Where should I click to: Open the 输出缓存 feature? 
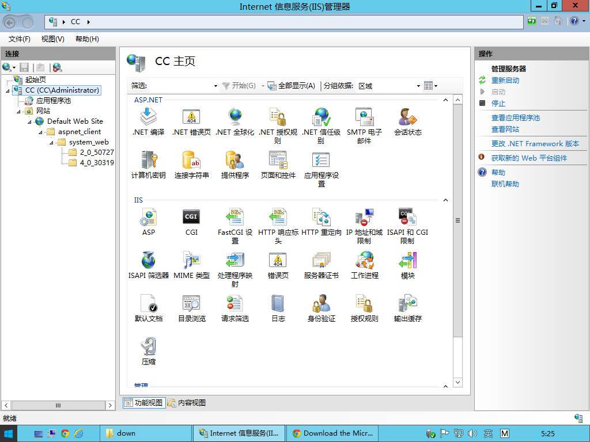[407, 308]
